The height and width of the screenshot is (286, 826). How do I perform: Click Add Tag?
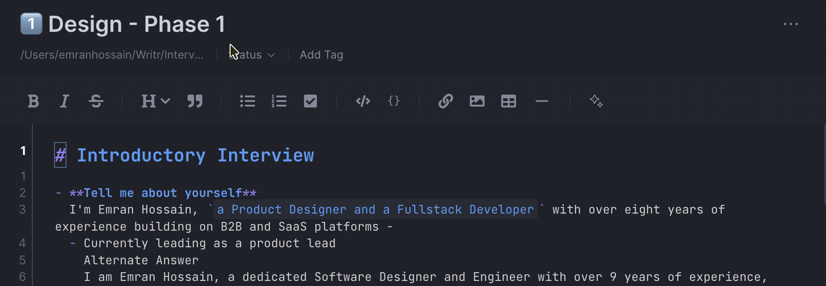322,55
